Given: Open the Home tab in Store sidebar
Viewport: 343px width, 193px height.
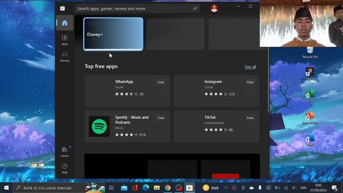Looking at the screenshot, I should point(64,23).
